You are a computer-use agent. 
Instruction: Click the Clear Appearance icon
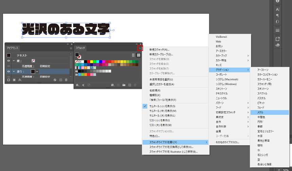coord(55,80)
